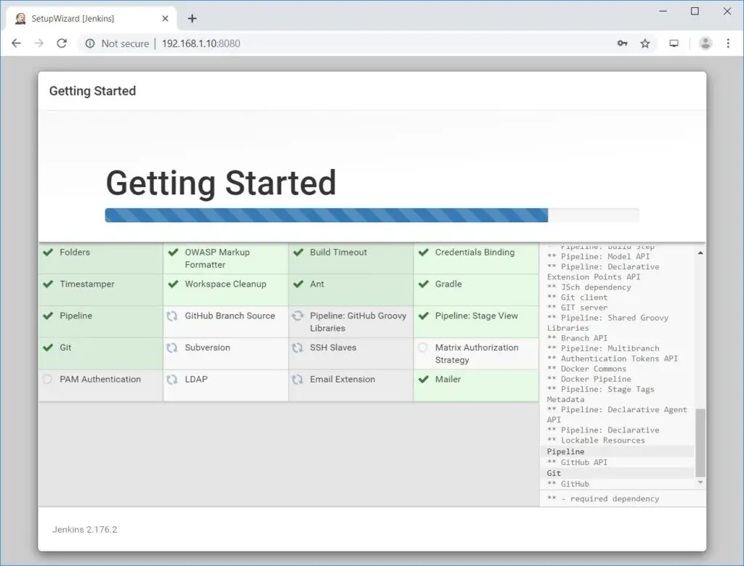Click the checkmark beside Credentials Binding

click(x=424, y=253)
